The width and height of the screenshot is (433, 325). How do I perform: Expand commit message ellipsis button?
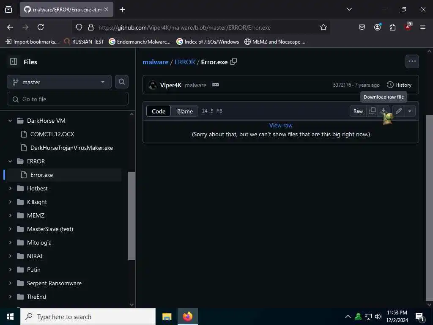click(216, 85)
